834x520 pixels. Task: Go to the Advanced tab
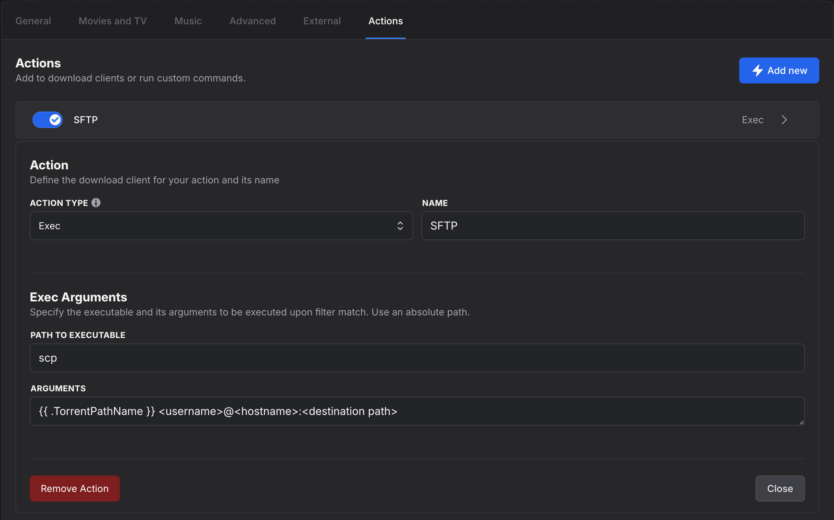252,21
